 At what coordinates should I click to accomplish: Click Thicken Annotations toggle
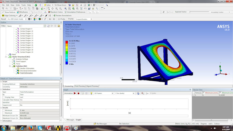62,16
